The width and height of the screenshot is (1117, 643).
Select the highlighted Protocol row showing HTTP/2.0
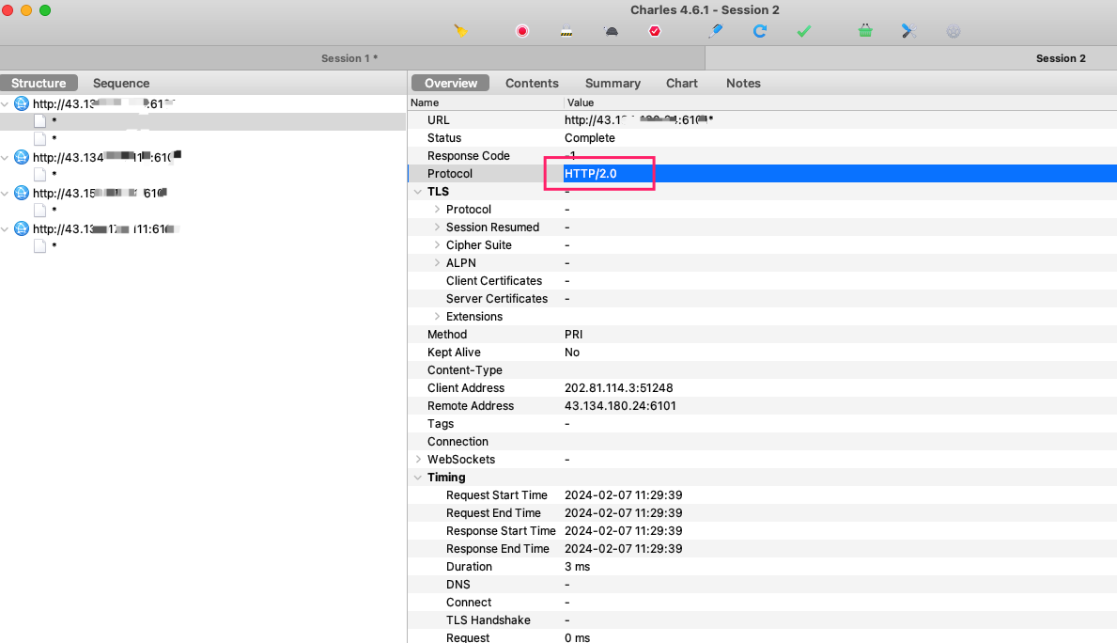pos(599,173)
